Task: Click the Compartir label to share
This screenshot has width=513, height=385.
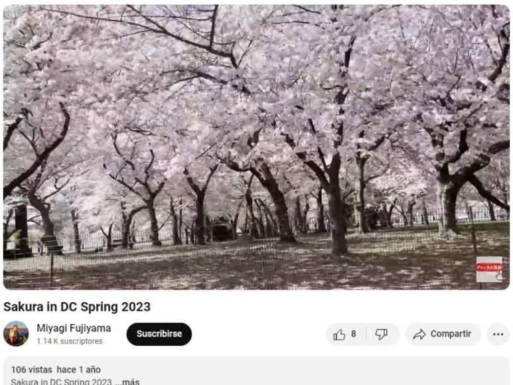Action: (451, 334)
